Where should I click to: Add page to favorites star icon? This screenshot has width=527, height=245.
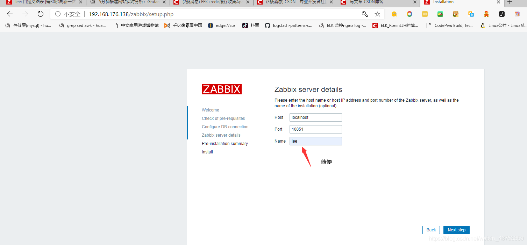pyautogui.click(x=377, y=14)
